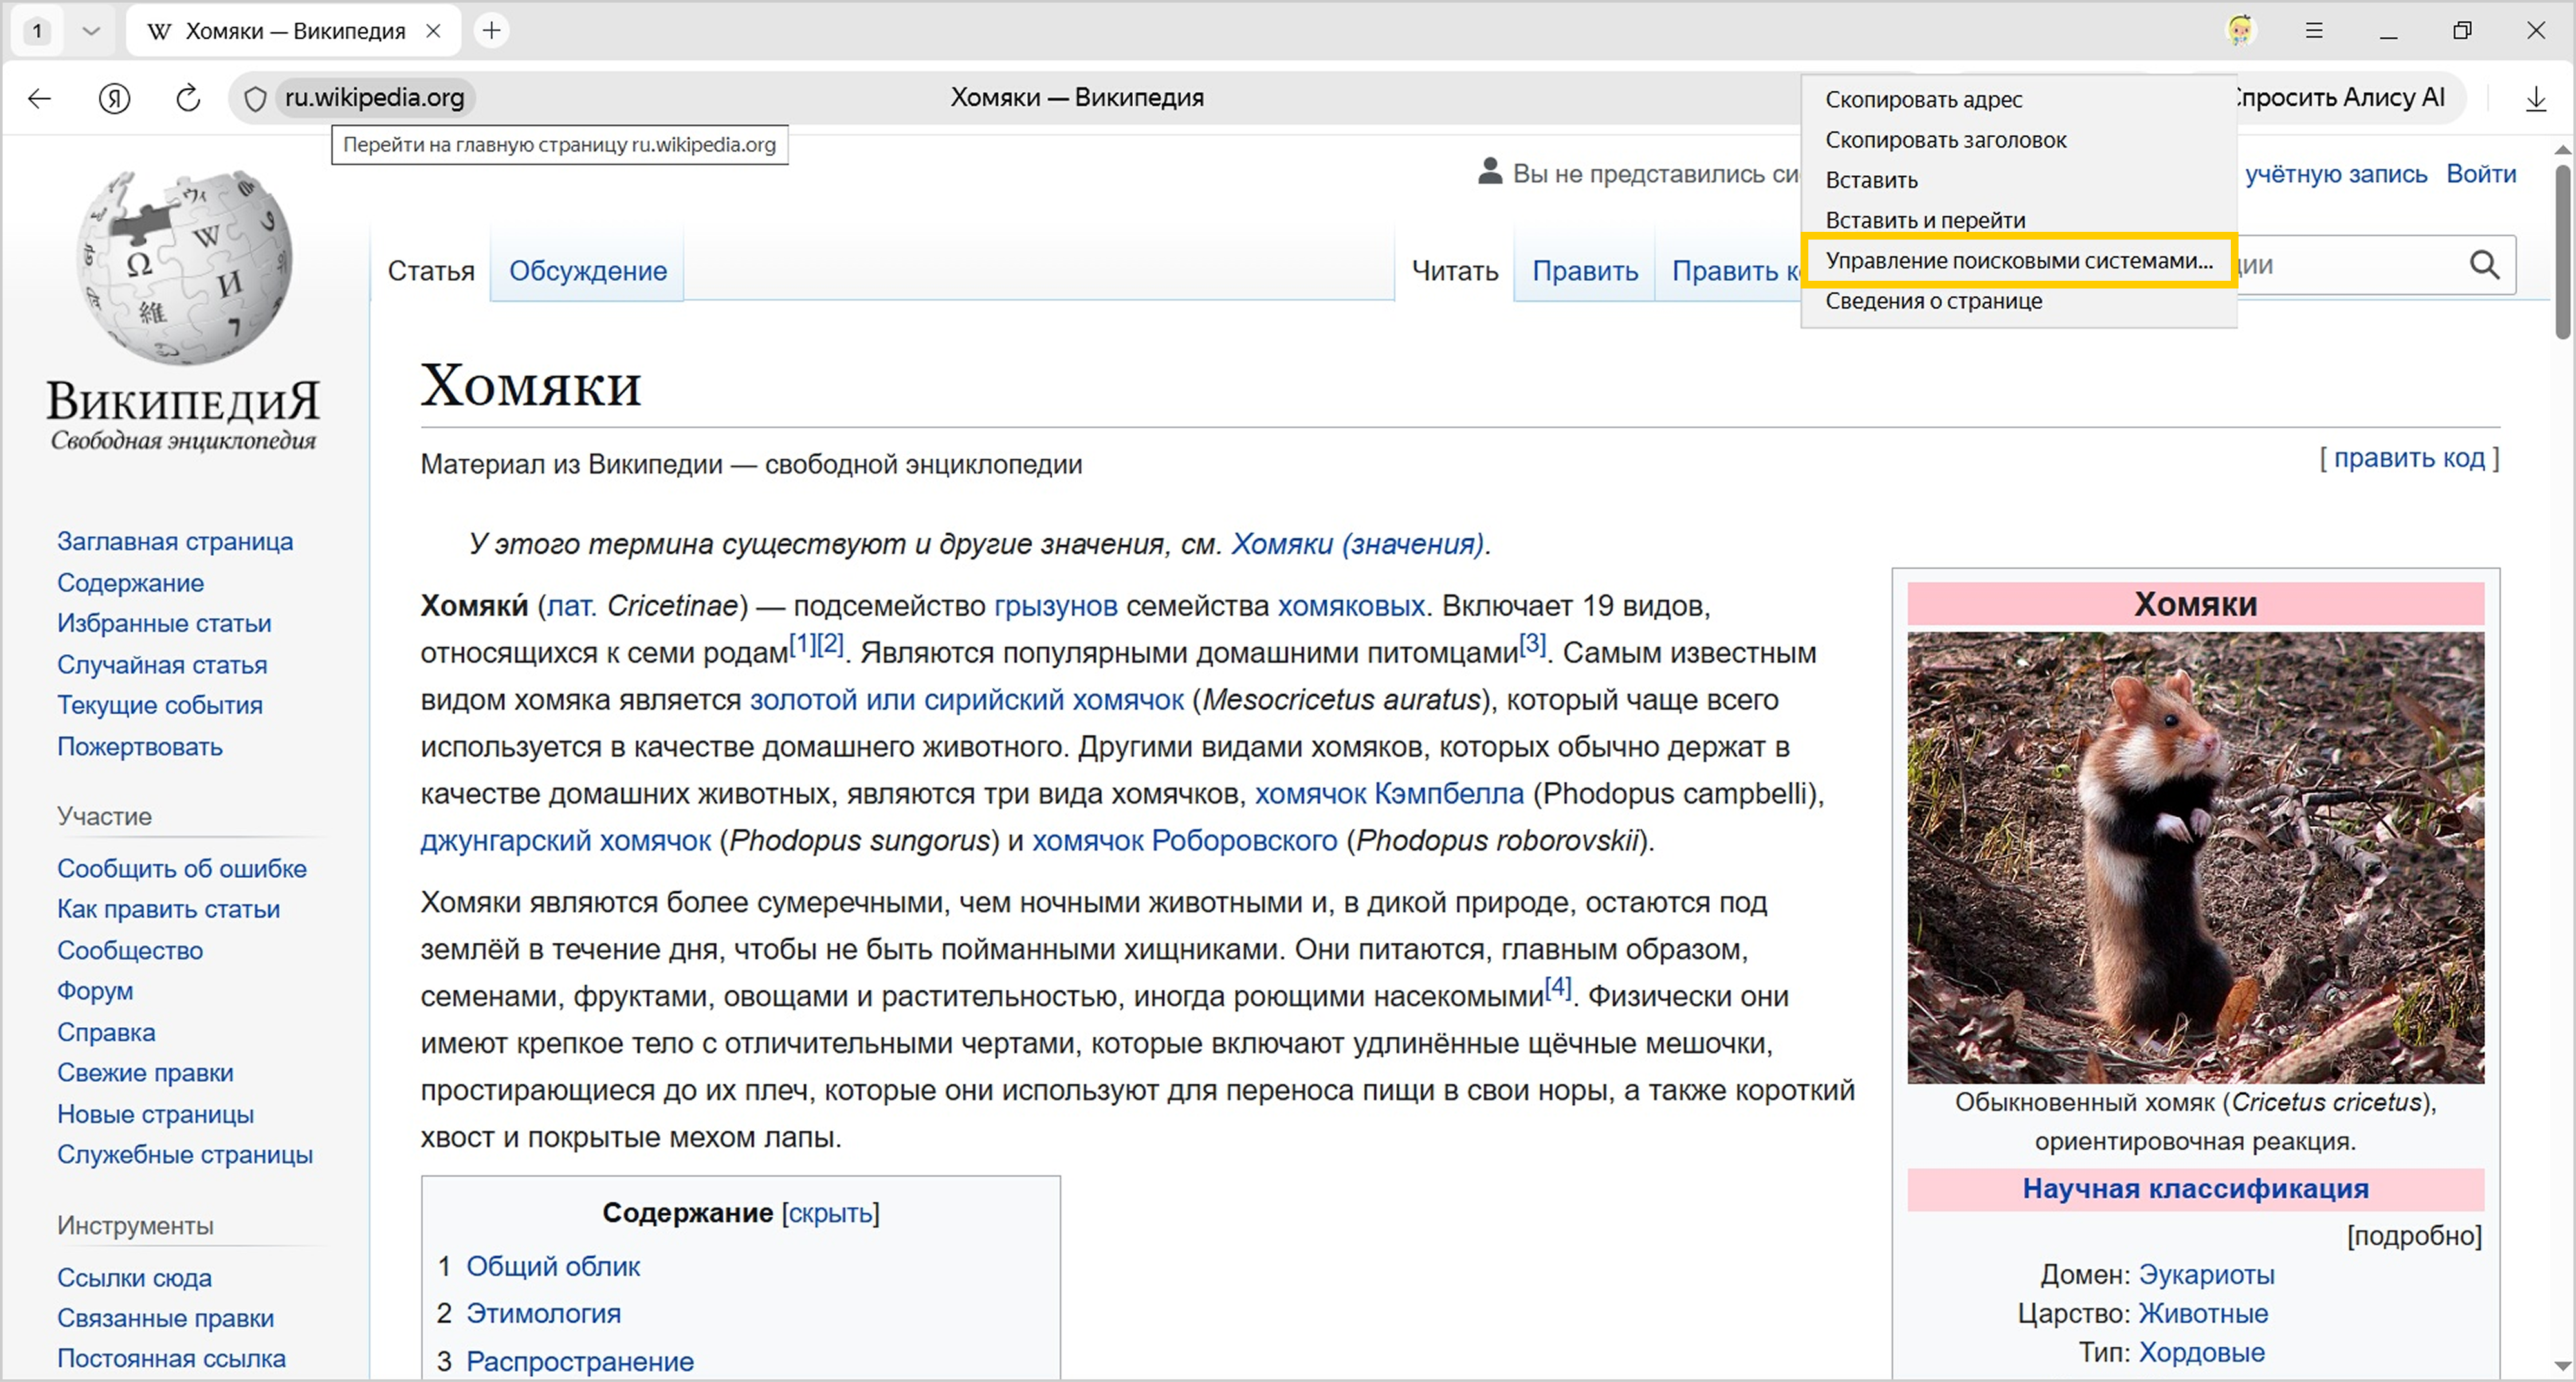Collapse contents via скрыть toggle
The height and width of the screenshot is (1382, 2576).
click(x=830, y=1213)
